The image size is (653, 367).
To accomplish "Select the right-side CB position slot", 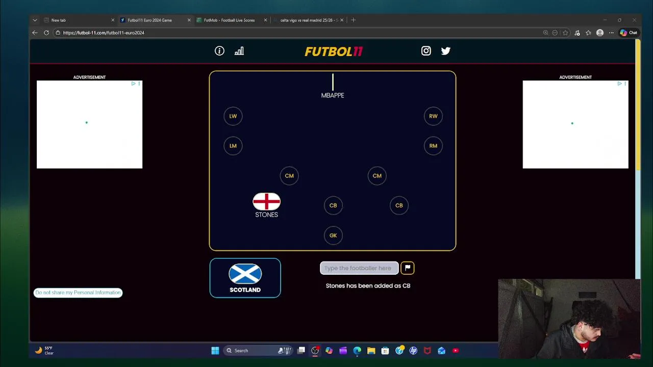I will coord(399,205).
